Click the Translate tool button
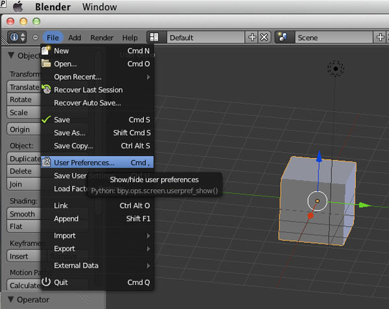The height and width of the screenshot is (309, 389). pos(24,87)
